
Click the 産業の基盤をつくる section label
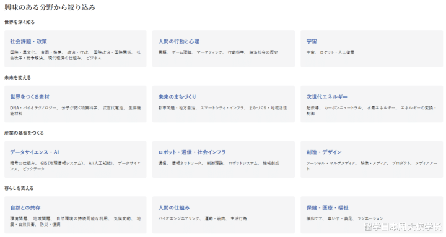point(24,133)
